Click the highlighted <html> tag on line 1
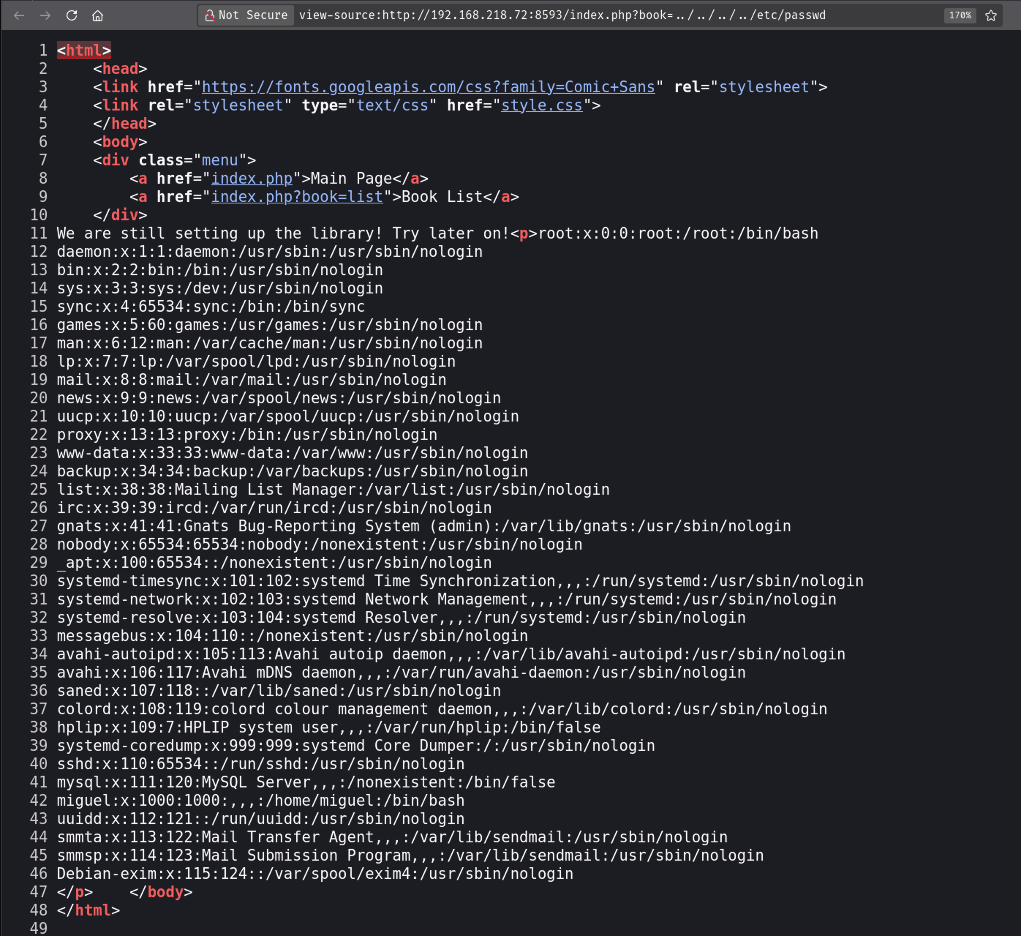The height and width of the screenshot is (936, 1021). click(x=84, y=50)
